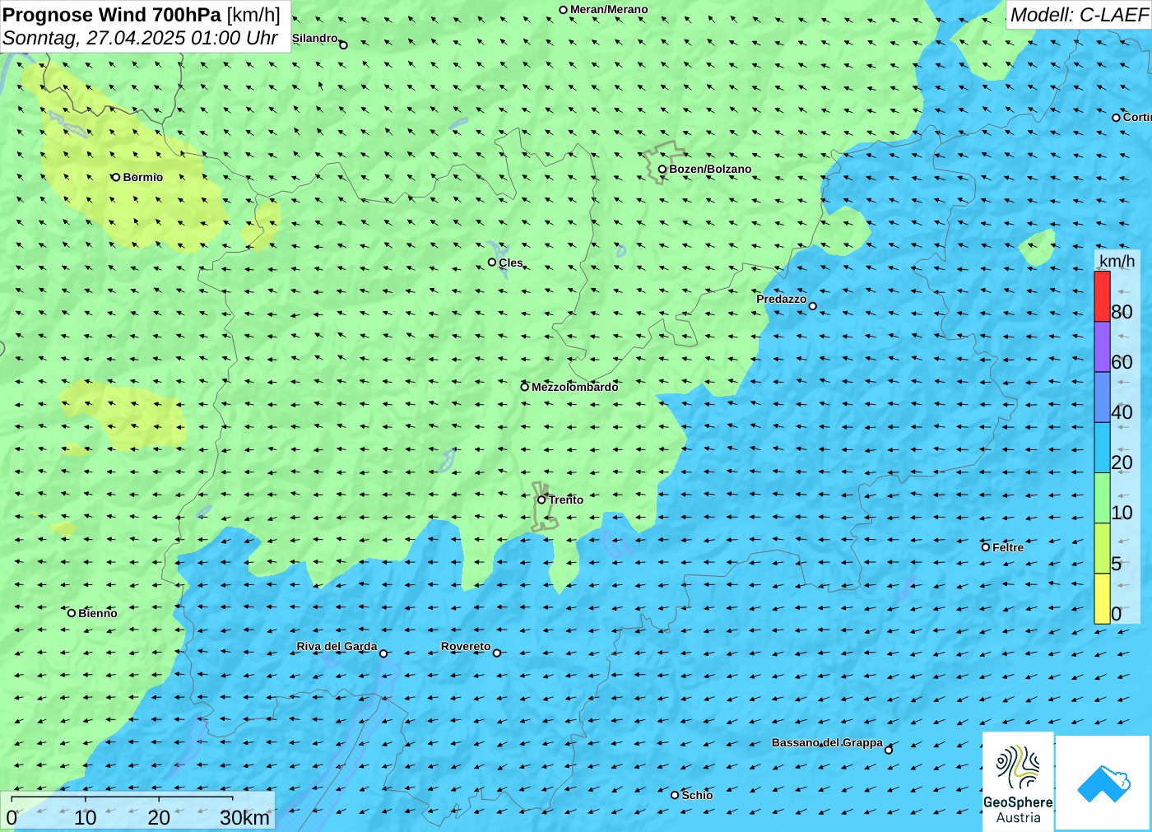Viewport: 1152px width, 832px height.
Task: Click the Mezzolombardo label text
Action: pyautogui.click(x=574, y=387)
